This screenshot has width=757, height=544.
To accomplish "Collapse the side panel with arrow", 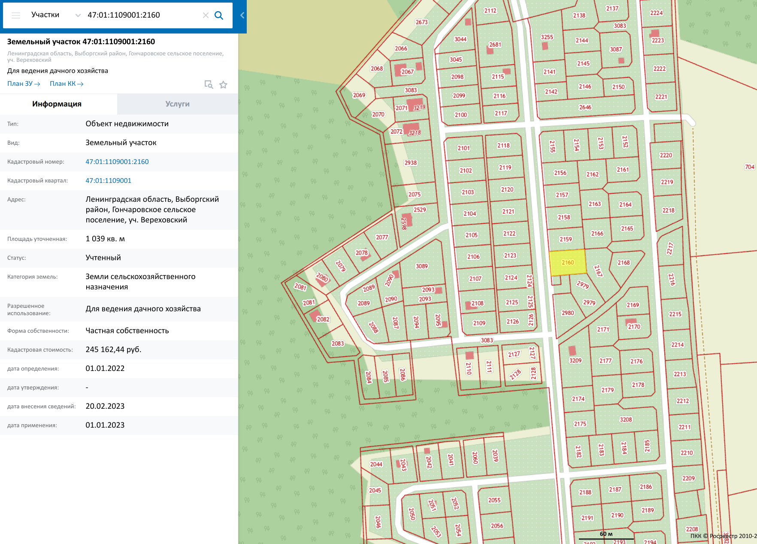I will tap(242, 15).
